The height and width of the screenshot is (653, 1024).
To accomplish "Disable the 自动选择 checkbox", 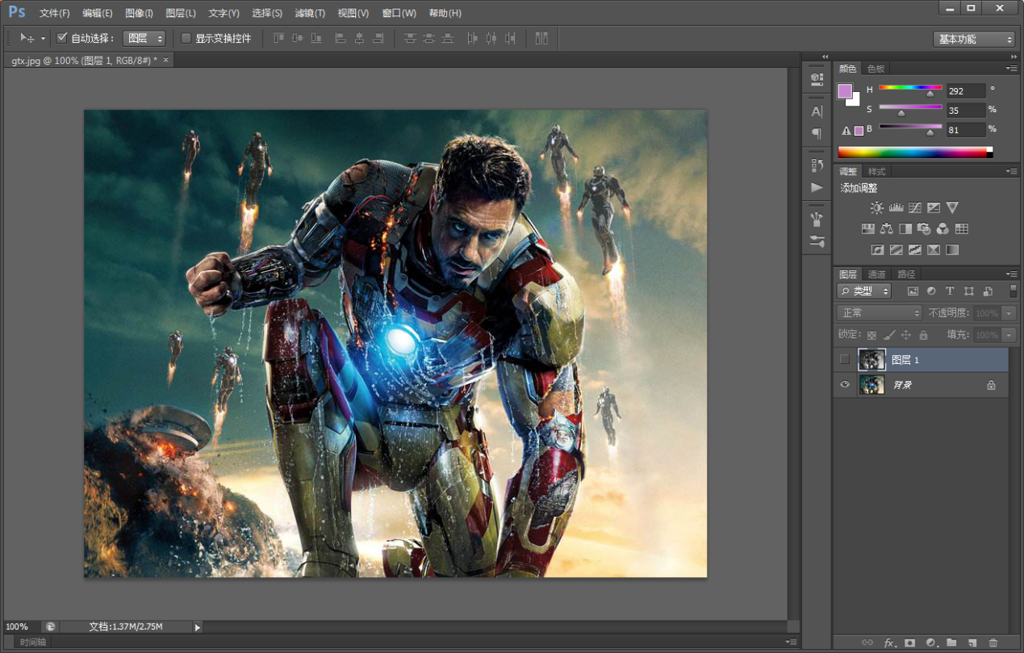I will pyautogui.click(x=62, y=38).
